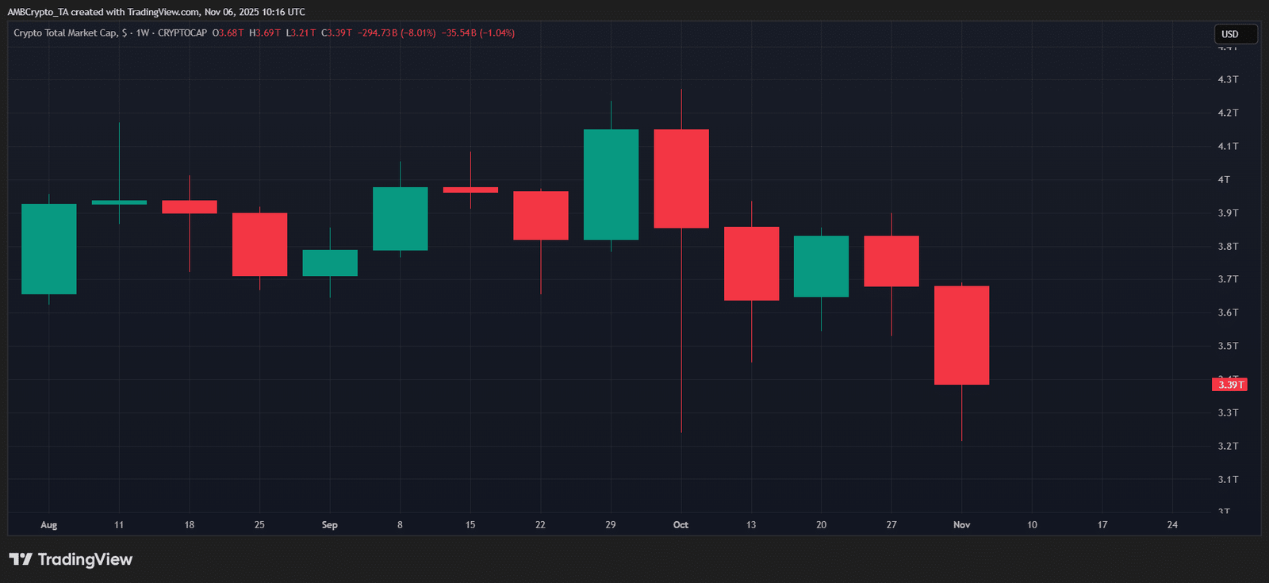This screenshot has width=1269, height=583.
Task: Select the large red Oct candle body
Action: point(681,178)
